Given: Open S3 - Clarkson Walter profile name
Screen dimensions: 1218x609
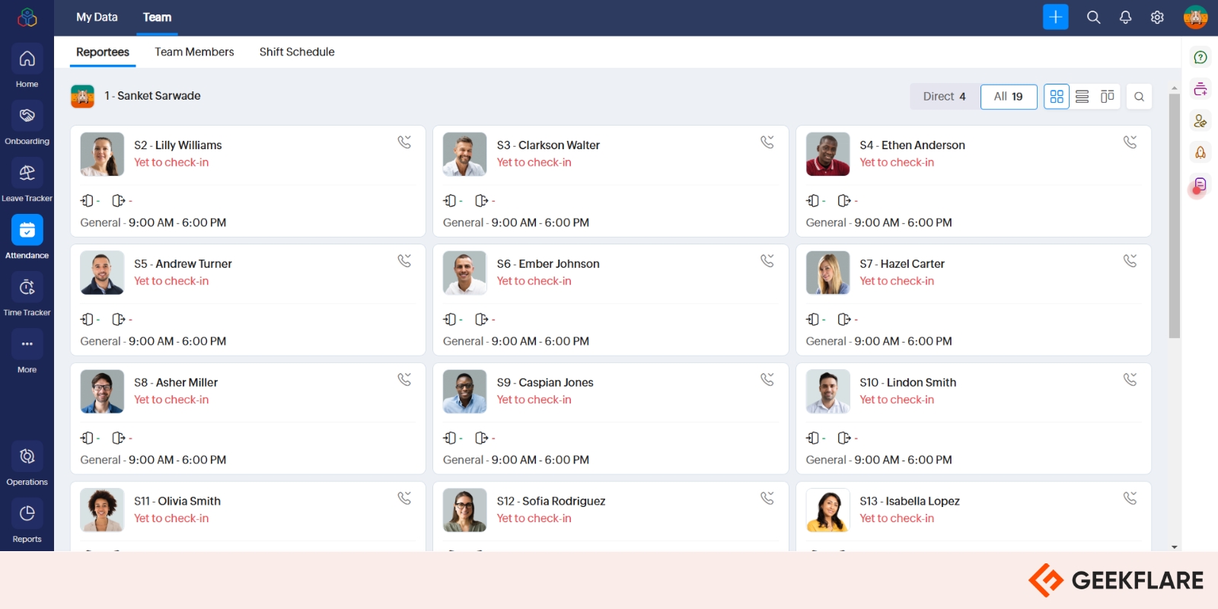Looking at the screenshot, I should pos(548,145).
